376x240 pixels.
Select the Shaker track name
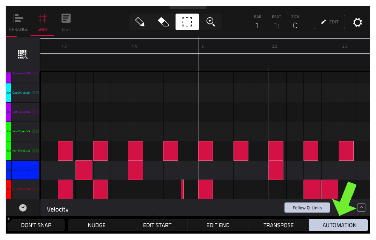(x=22, y=73)
